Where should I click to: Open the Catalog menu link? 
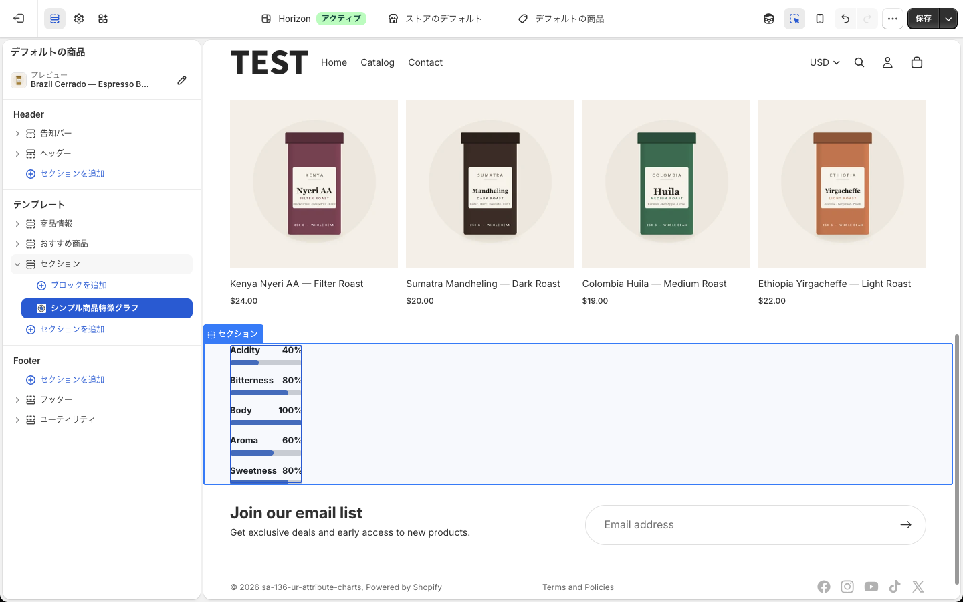[377, 62]
